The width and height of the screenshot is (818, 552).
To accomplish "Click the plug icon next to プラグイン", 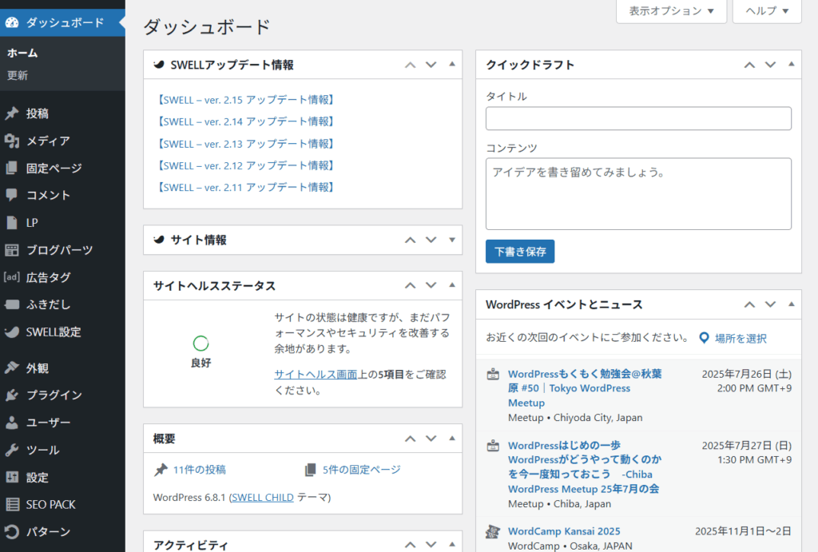I will tap(12, 395).
